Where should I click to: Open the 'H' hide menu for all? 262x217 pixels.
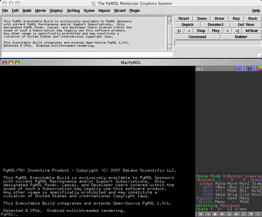(x=249, y=69)
